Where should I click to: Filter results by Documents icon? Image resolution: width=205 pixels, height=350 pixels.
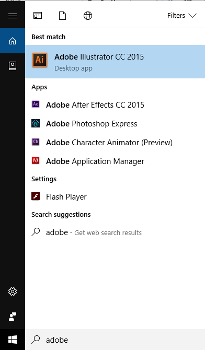[62, 16]
